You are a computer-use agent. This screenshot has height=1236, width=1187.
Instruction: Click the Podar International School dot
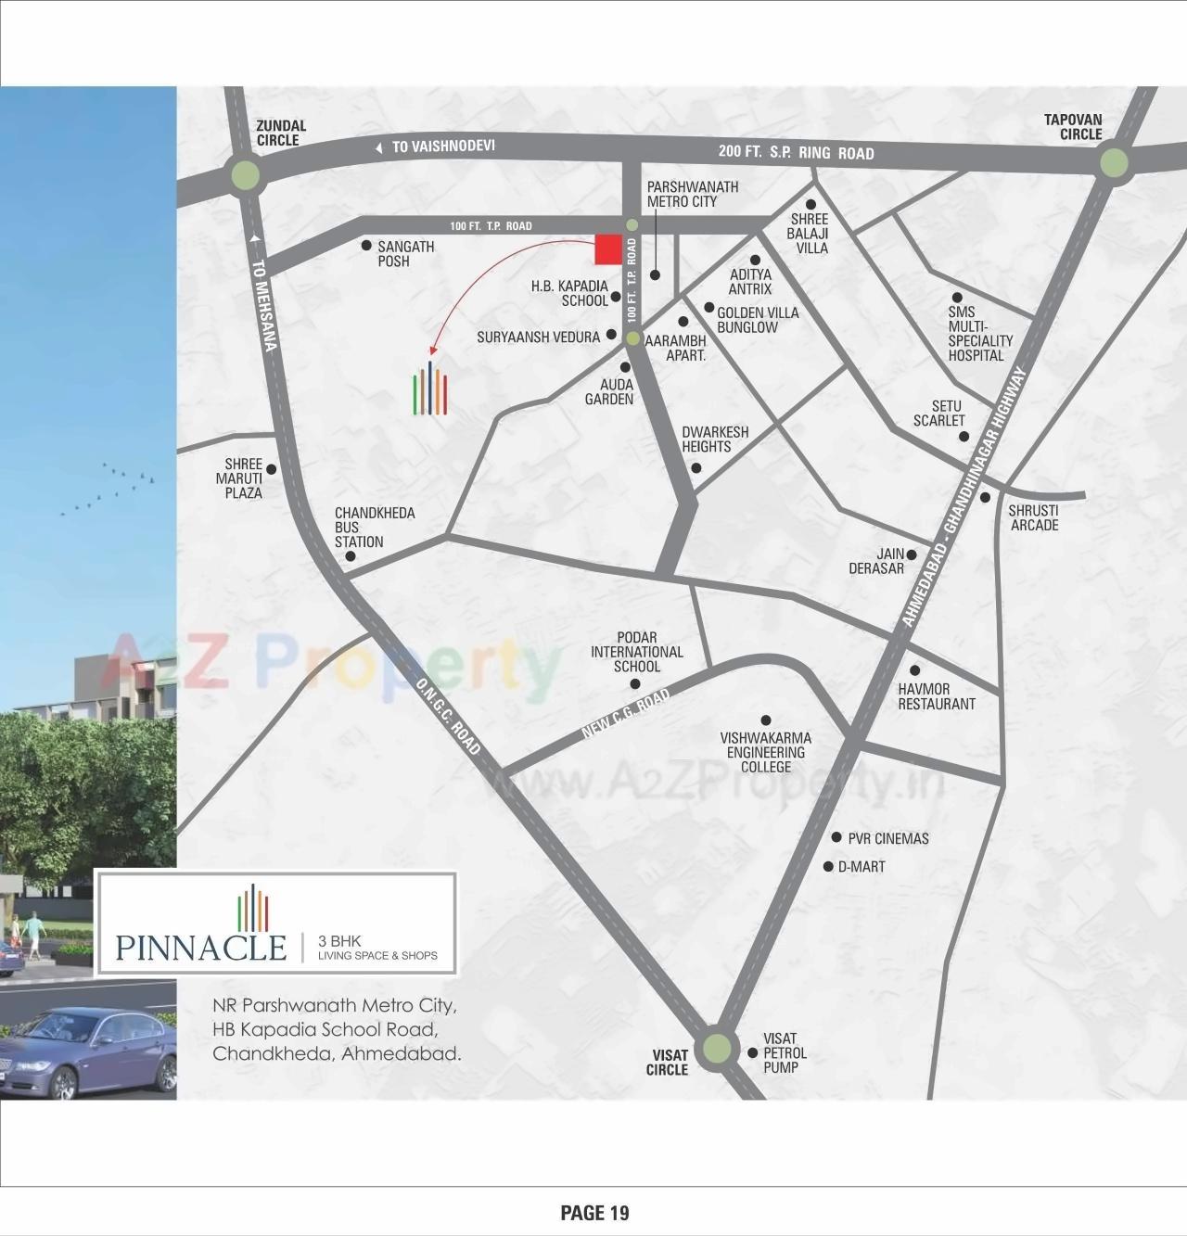[635, 684]
